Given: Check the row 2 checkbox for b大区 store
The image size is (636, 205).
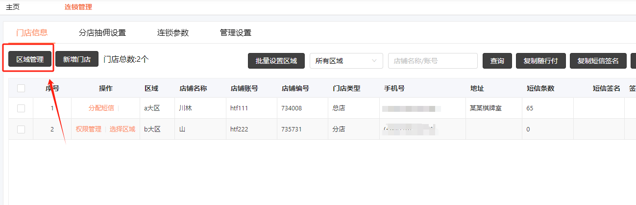Looking at the screenshot, I should pyautogui.click(x=21, y=129).
